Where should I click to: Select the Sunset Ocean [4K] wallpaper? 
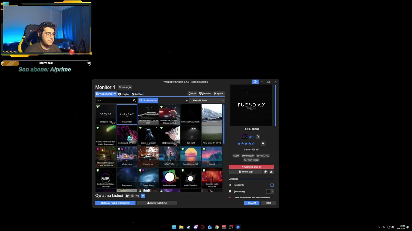[x=191, y=157]
